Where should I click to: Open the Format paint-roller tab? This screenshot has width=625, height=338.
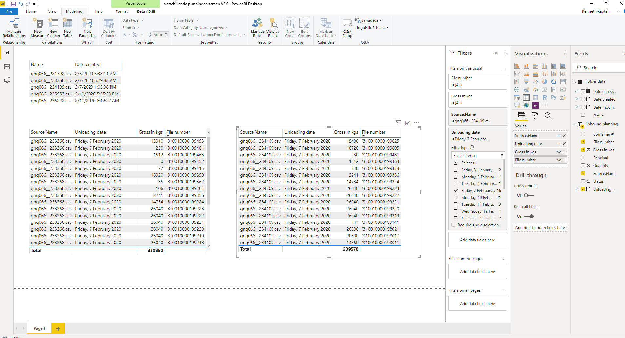pos(535,116)
